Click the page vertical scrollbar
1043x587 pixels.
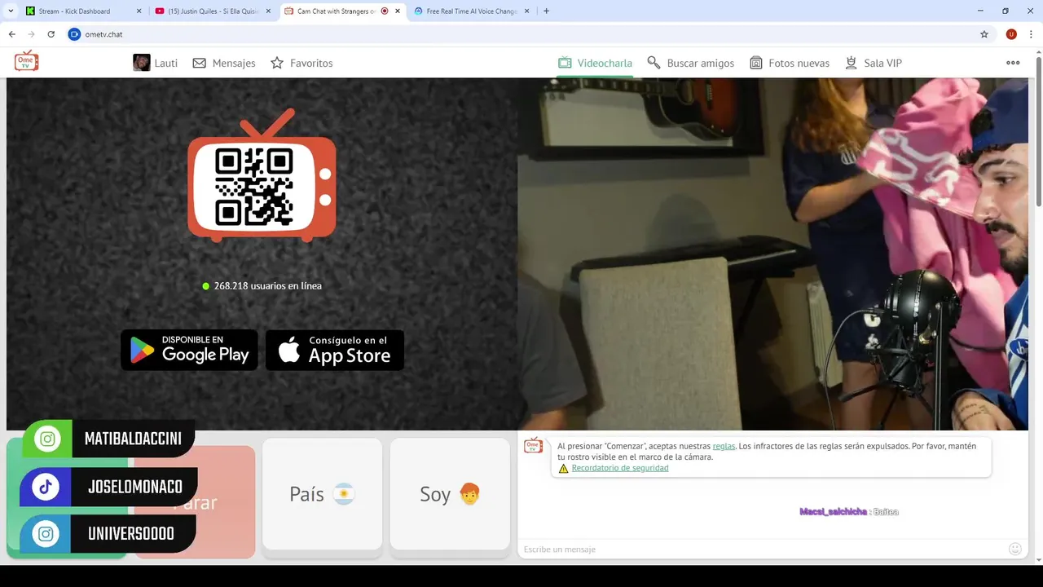click(x=1039, y=133)
